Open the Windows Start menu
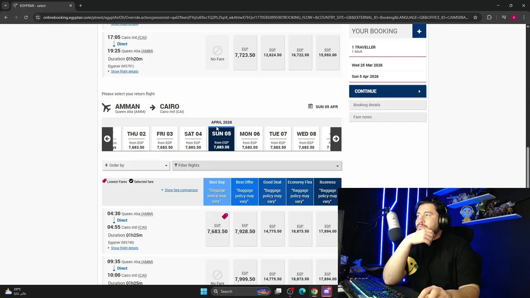This screenshot has height=298, width=530. click(204, 291)
